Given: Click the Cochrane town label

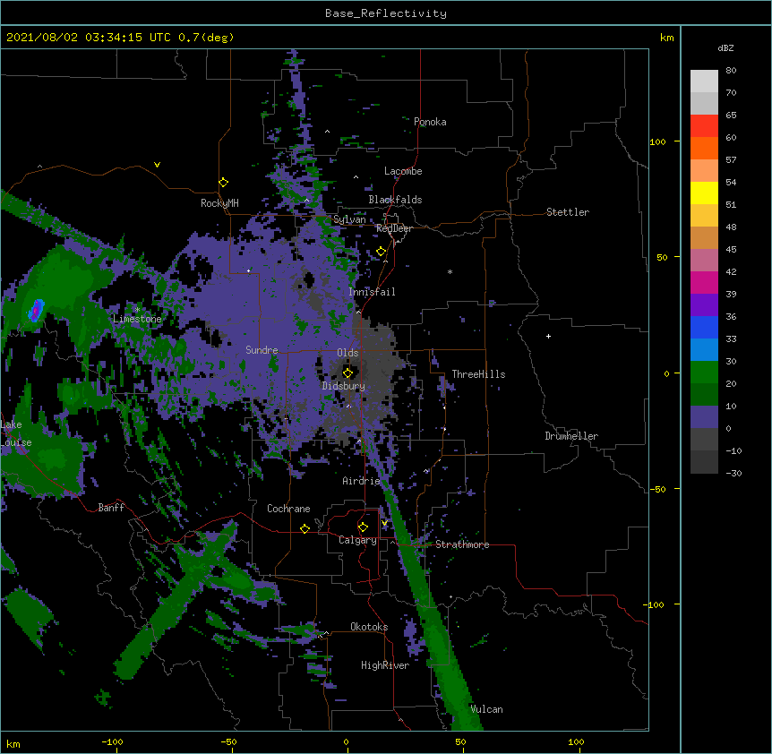Looking at the screenshot, I should click(x=288, y=509).
